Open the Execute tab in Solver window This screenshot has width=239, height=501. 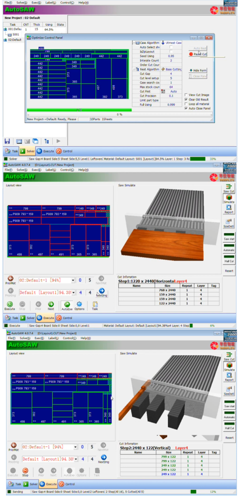click(45, 151)
